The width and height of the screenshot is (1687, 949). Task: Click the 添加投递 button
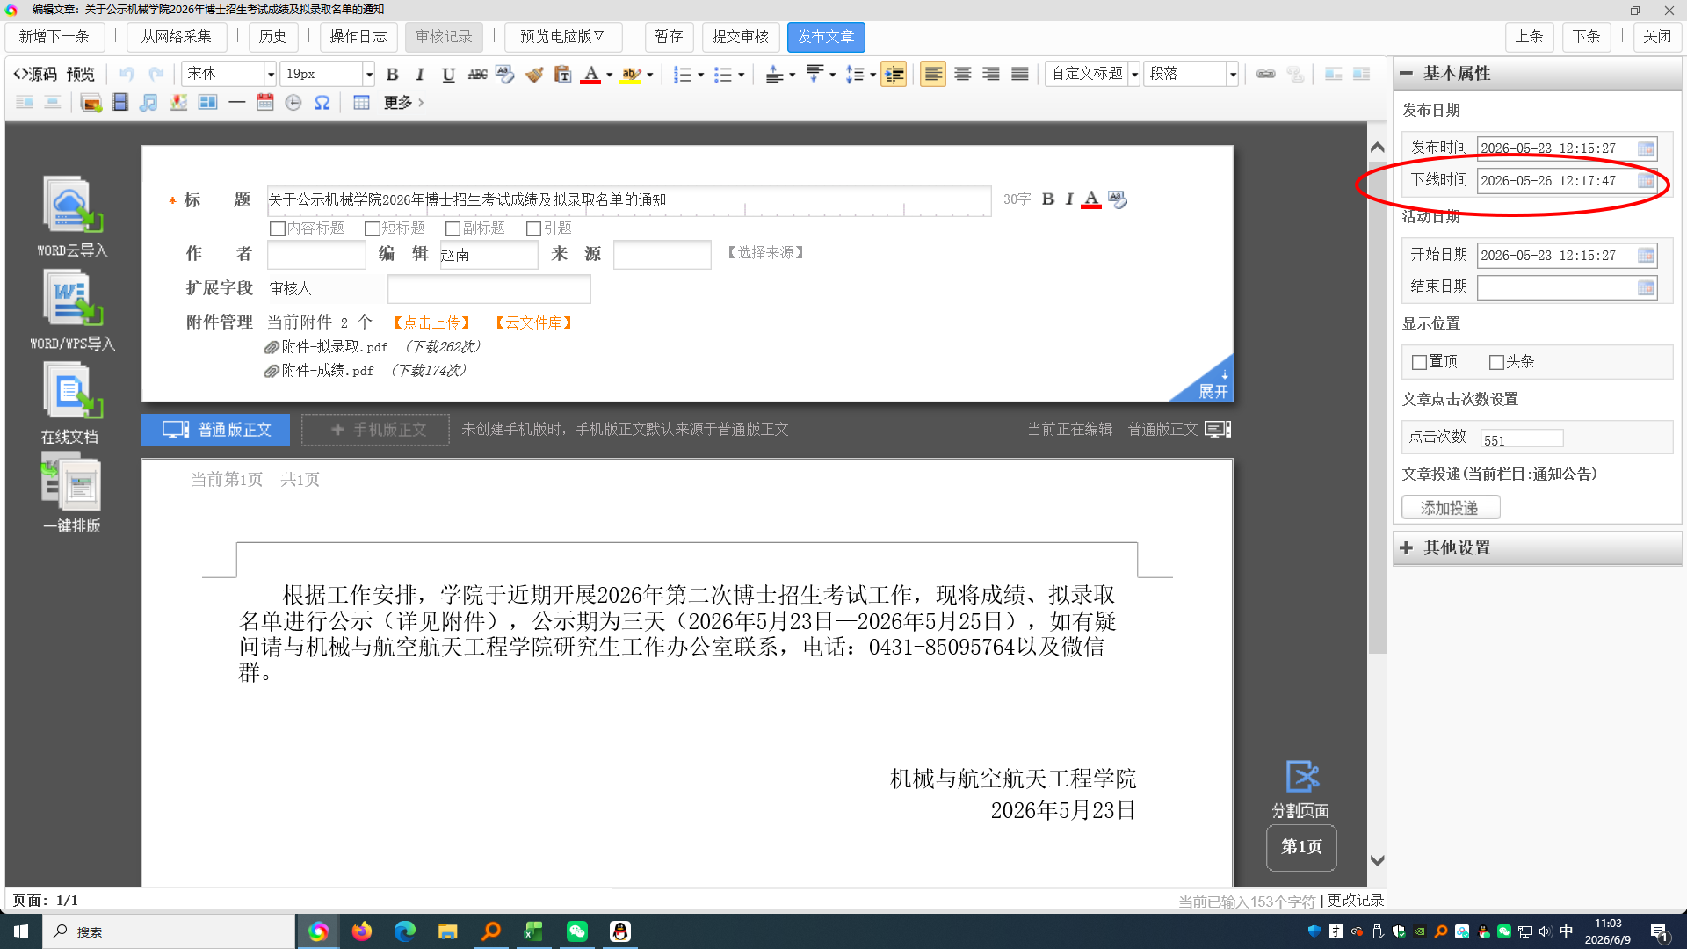[1451, 508]
